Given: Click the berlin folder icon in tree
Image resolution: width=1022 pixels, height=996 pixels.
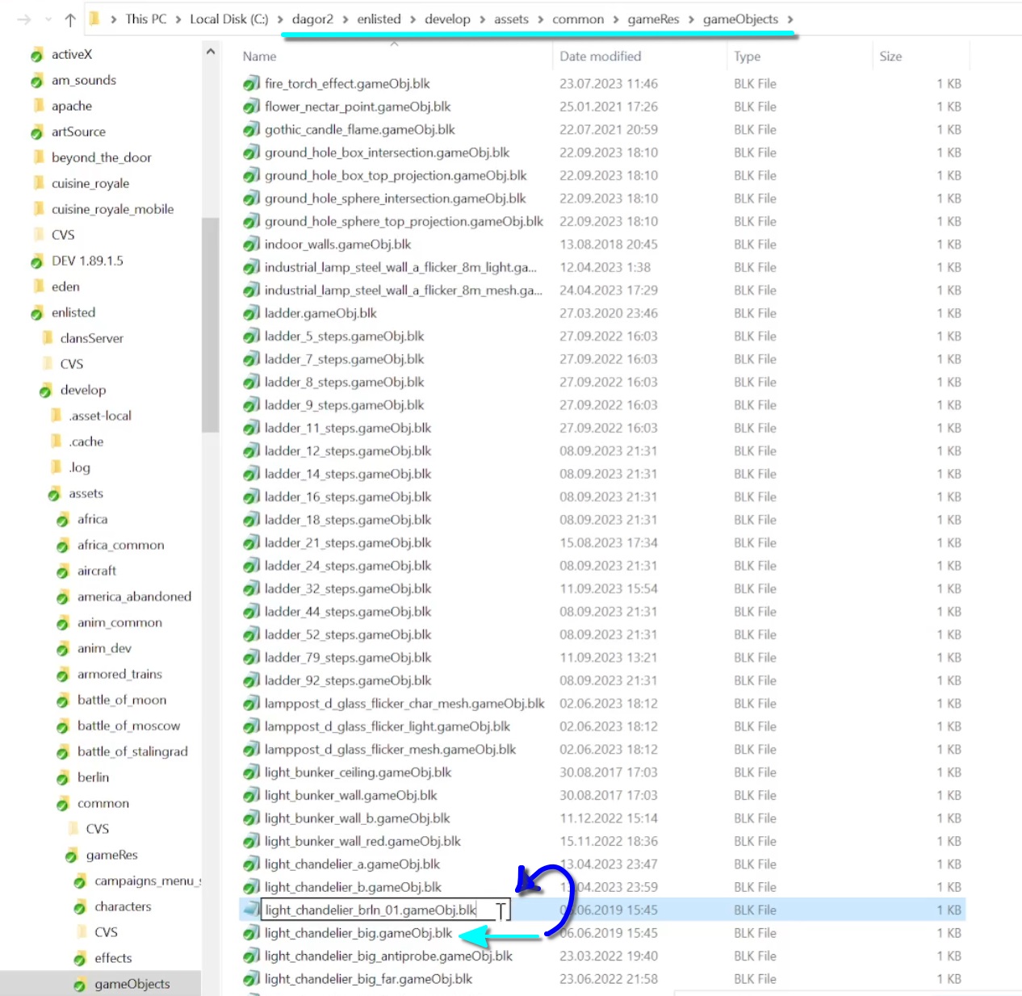Looking at the screenshot, I should point(63,778).
